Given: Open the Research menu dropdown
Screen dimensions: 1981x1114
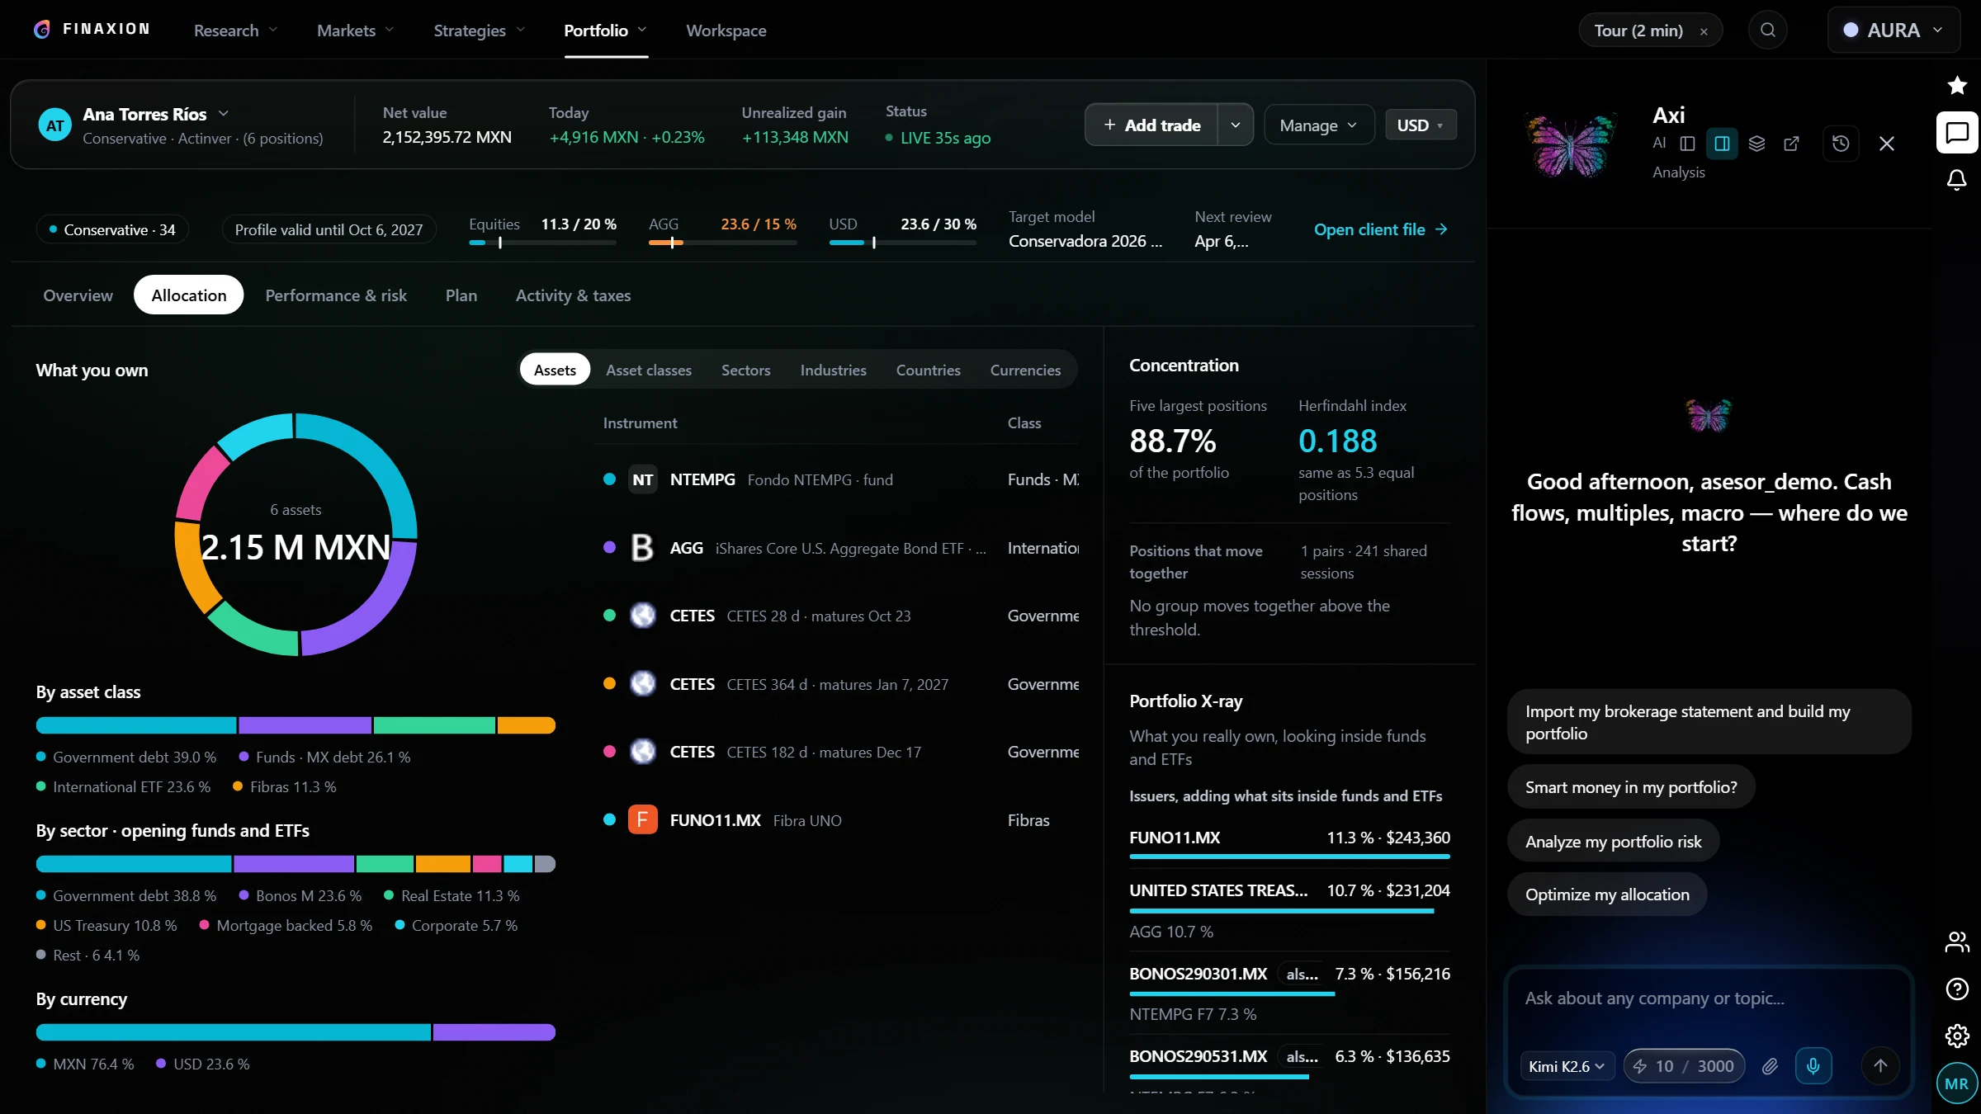Looking at the screenshot, I should [x=235, y=31].
